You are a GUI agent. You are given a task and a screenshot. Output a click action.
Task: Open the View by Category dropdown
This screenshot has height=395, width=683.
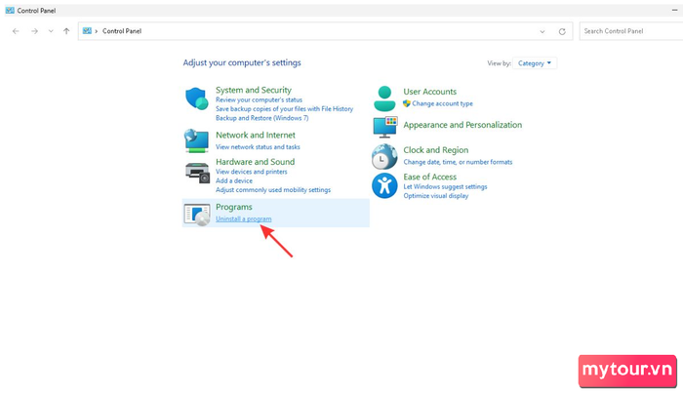(x=535, y=63)
